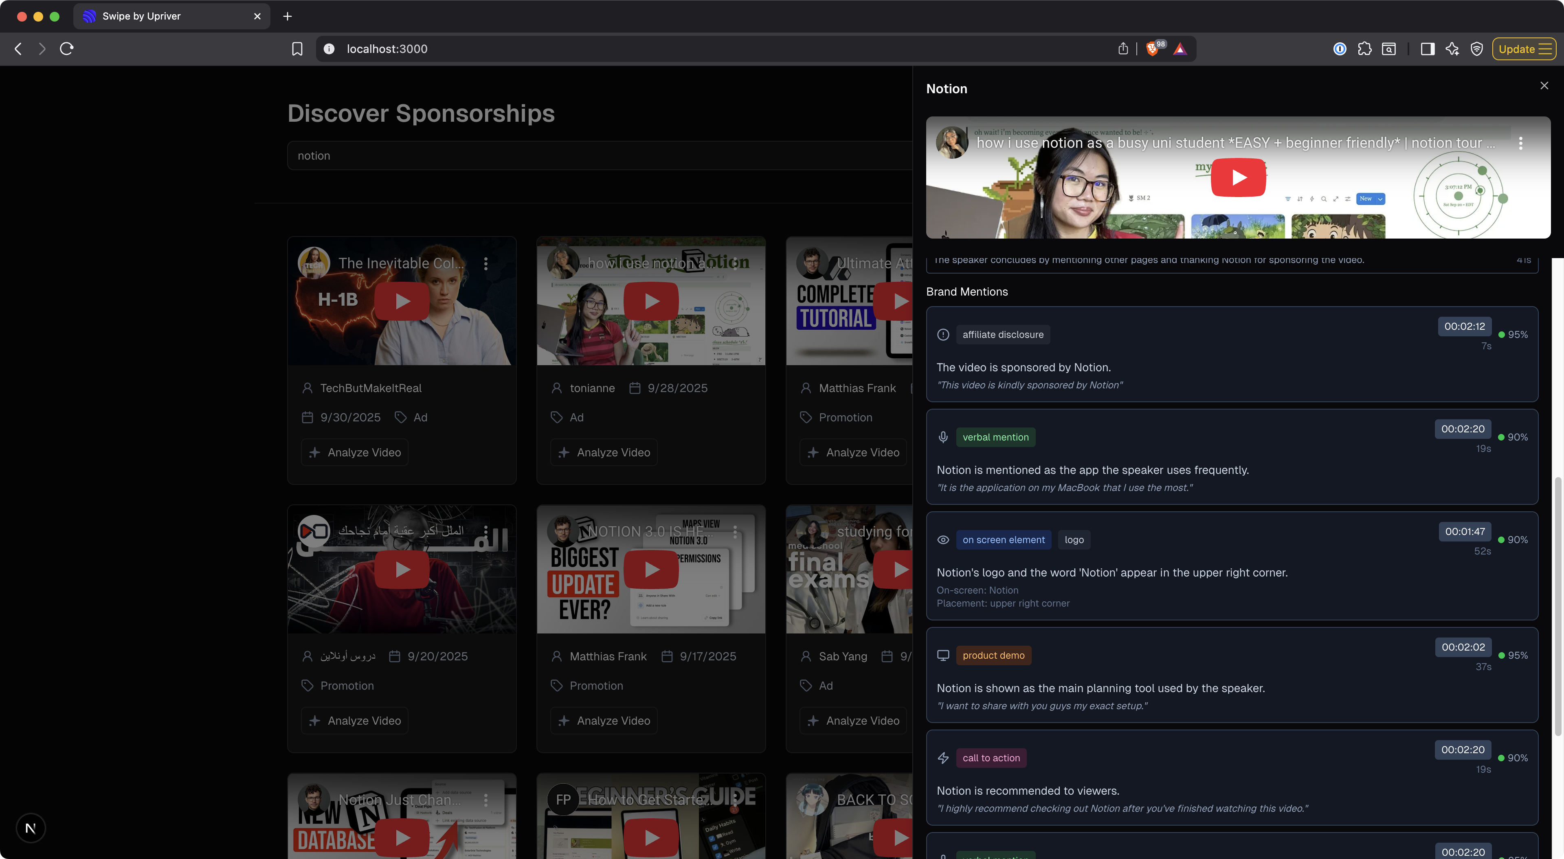Click the notion search input field
This screenshot has width=1564, height=859.
(598, 156)
